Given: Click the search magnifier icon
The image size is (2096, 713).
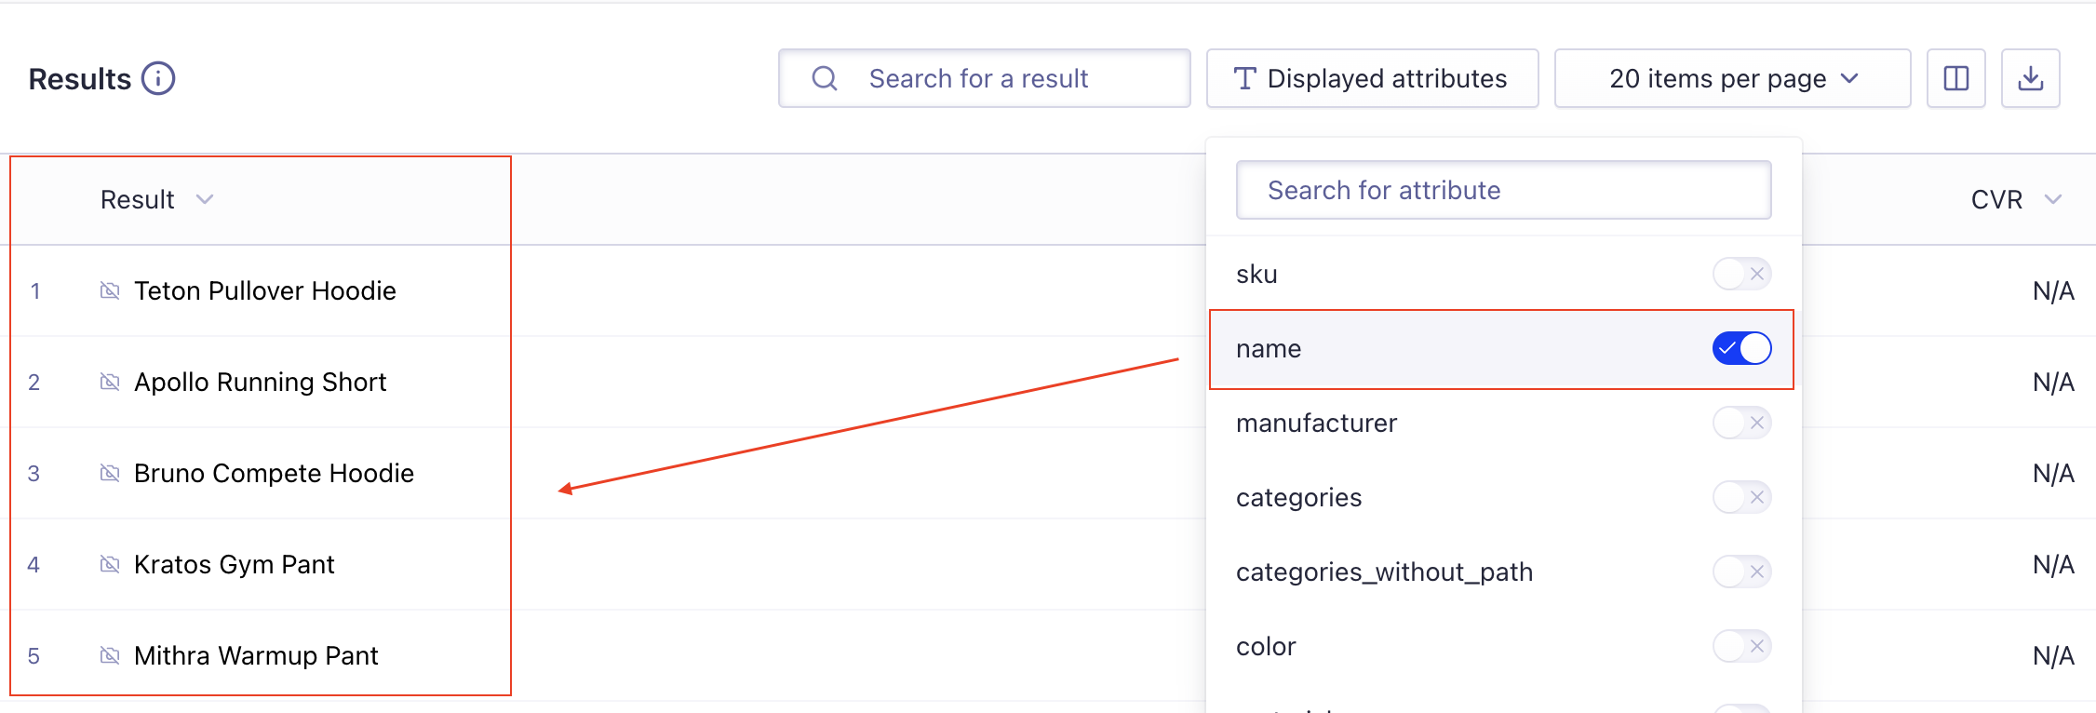Looking at the screenshot, I should [825, 78].
